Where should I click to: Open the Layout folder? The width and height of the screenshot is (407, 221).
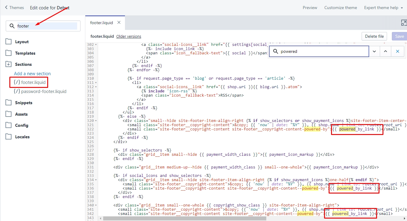tap(22, 42)
